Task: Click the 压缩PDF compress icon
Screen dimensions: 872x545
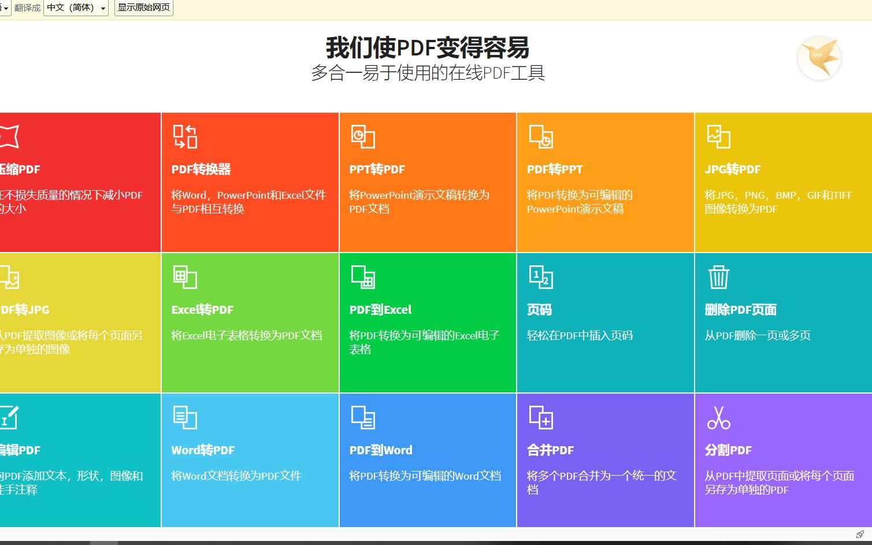Action: pos(9,136)
